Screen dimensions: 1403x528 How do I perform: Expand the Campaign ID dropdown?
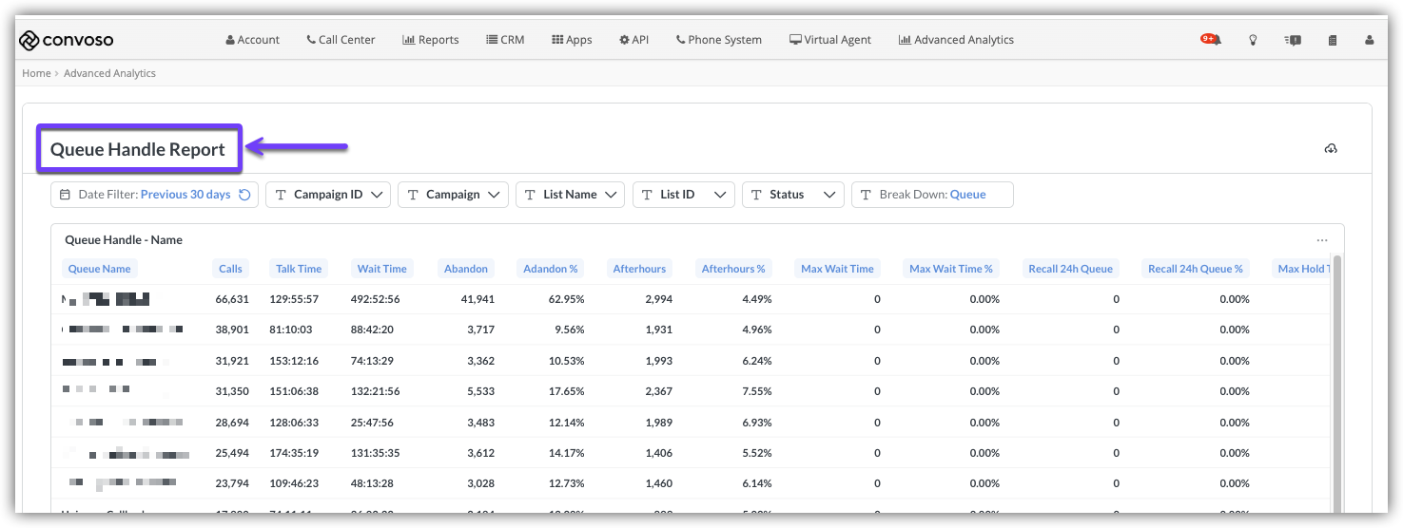tap(328, 195)
